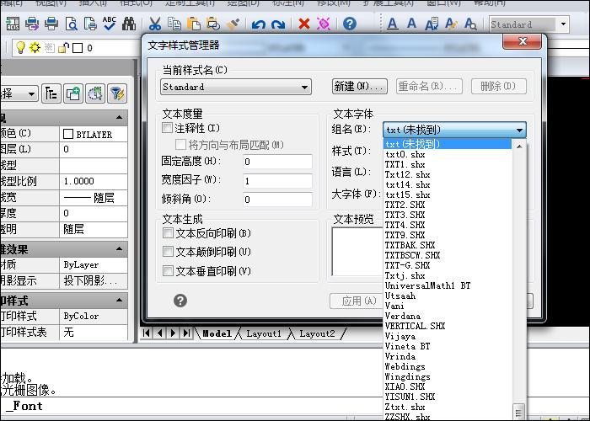The image size is (590, 421).
Task: Open Find with the binoculars icon
Action: (x=129, y=24)
